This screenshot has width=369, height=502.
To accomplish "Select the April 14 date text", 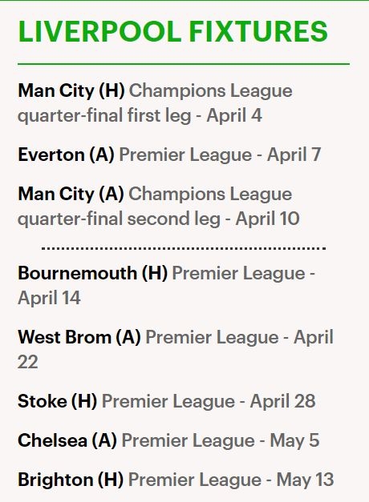I will [x=49, y=298].
